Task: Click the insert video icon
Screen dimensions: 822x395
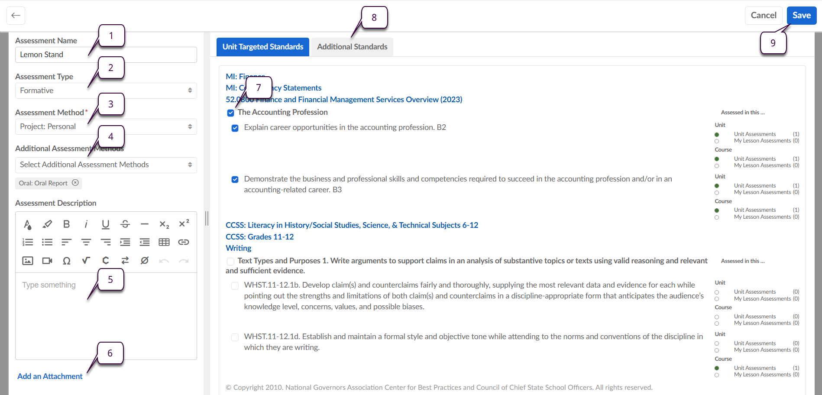Action: coord(47,261)
